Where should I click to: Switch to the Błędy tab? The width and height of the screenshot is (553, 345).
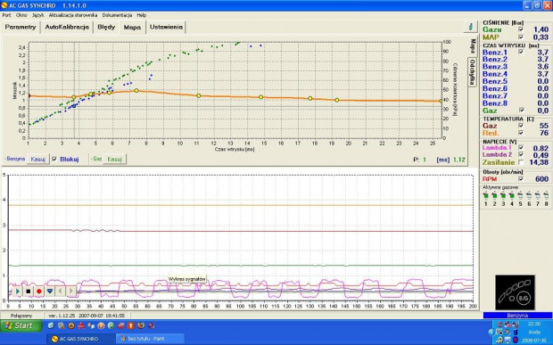click(106, 27)
